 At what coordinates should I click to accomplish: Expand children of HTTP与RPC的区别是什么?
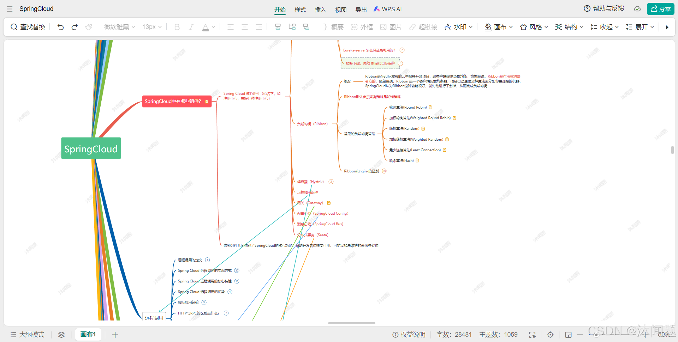tap(226, 313)
